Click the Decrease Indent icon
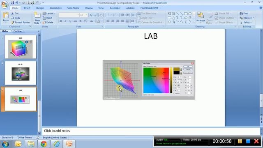263x148 pixels. click(x=122, y=15)
